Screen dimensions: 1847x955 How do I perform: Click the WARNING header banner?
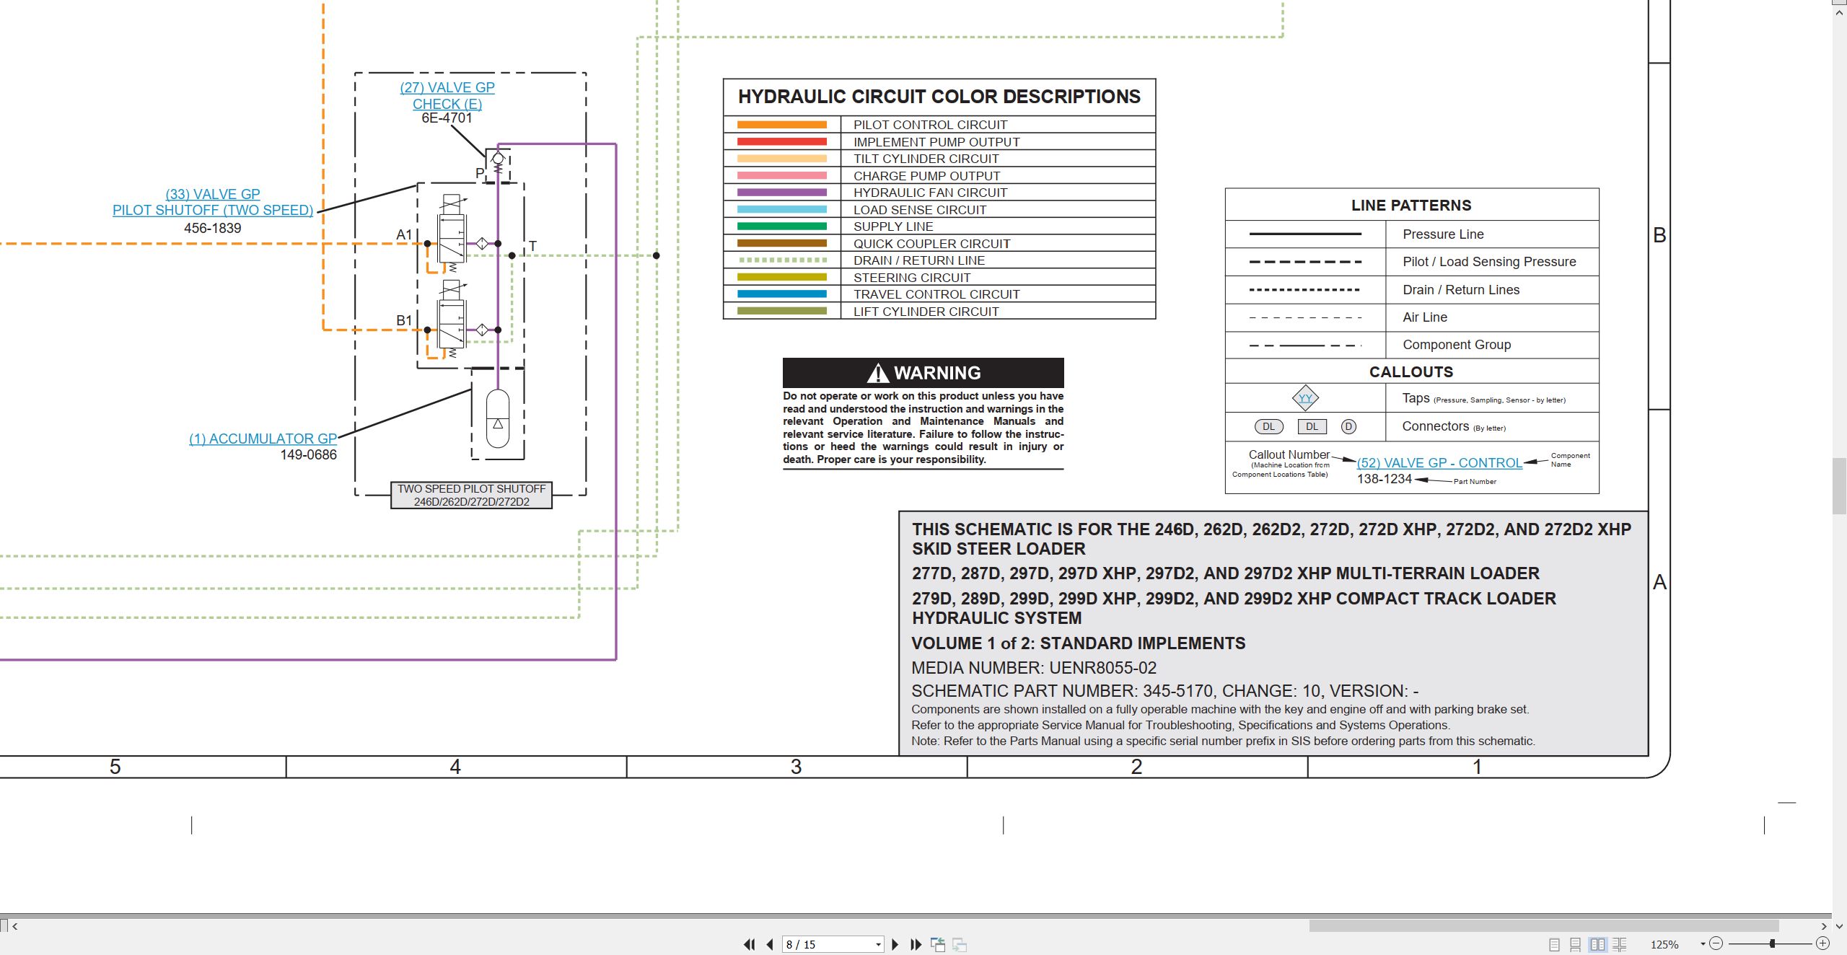[923, 373]
